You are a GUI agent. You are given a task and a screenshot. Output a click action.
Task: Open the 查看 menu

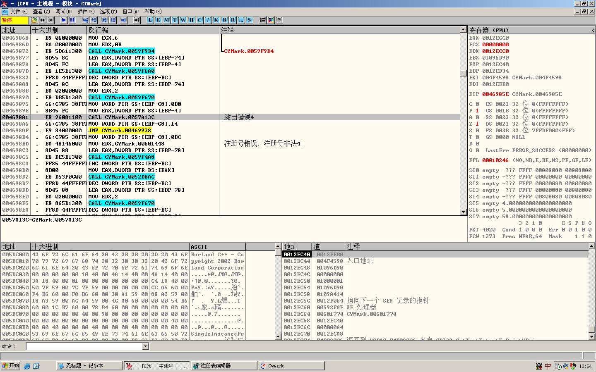[x=41, y=12]
